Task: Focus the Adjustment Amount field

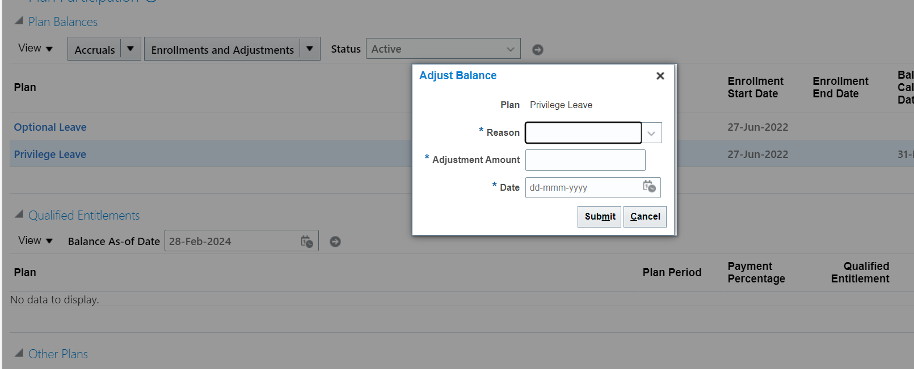Action: [586, 160]
